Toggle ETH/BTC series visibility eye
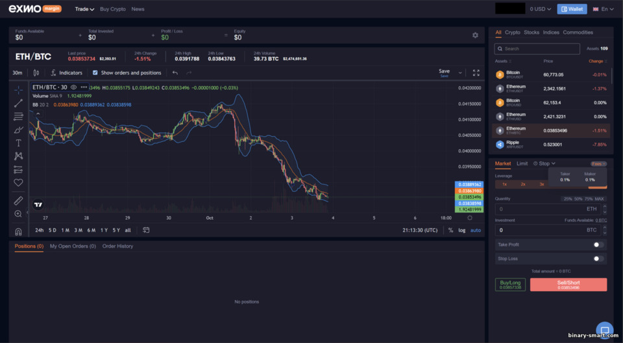This screenshot has height=343, width=623. click(x=73, y=87)
